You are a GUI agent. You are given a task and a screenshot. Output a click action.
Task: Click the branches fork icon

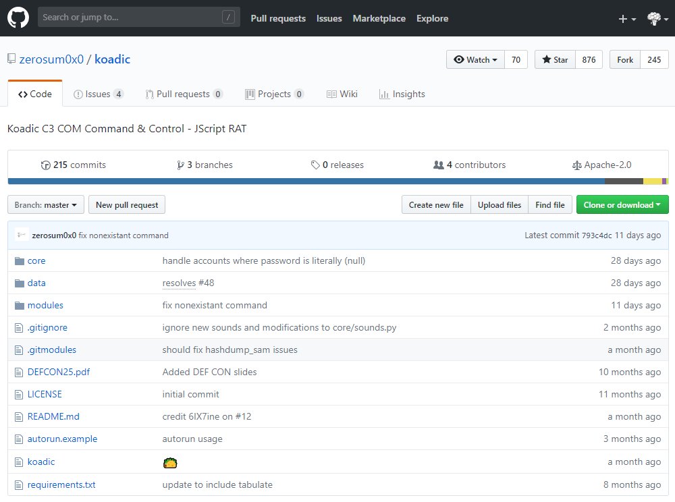180,165
